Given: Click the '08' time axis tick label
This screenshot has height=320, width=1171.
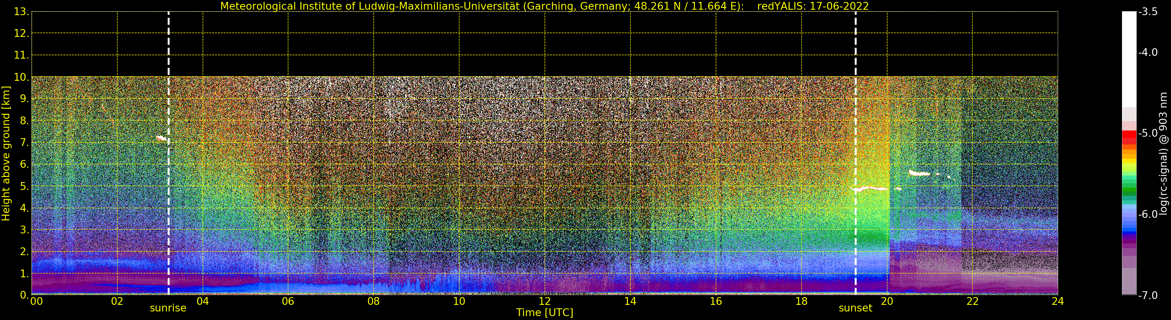Looking at the screenshot, I should click(373, 301).
